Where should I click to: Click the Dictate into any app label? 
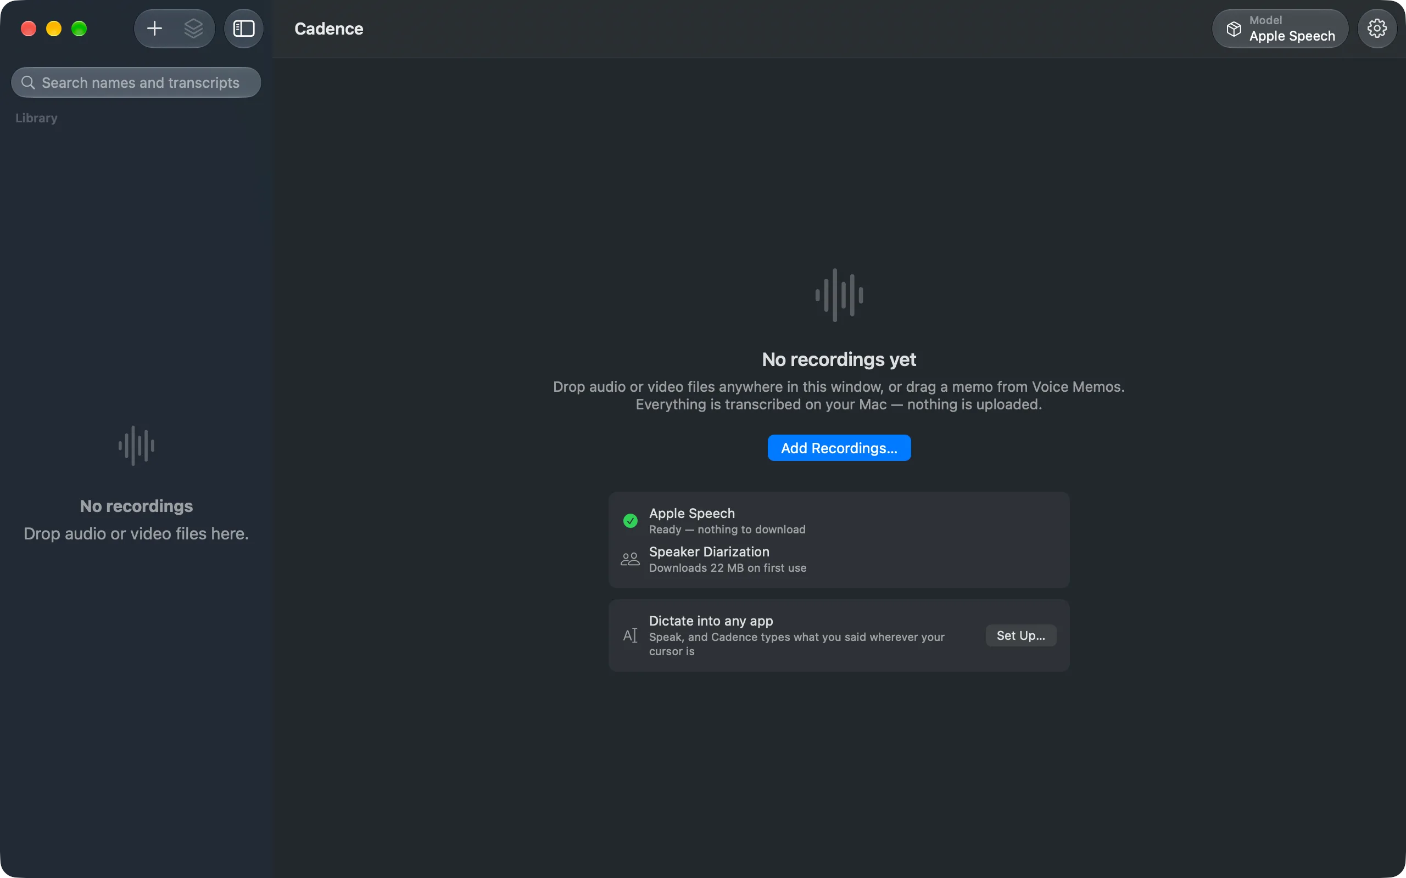tap(711, 621)
